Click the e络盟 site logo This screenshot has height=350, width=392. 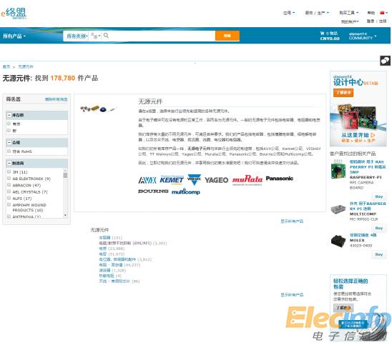pyautogui.click(x=14, y=14)
